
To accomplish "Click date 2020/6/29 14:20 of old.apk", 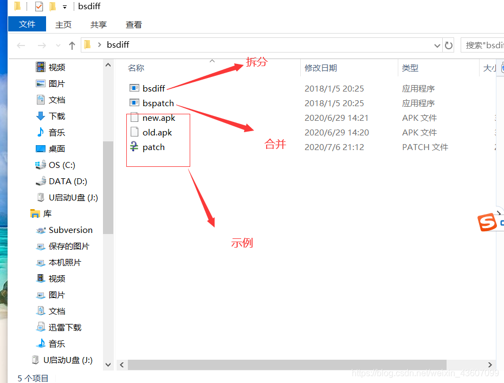I will coord(337,132).
